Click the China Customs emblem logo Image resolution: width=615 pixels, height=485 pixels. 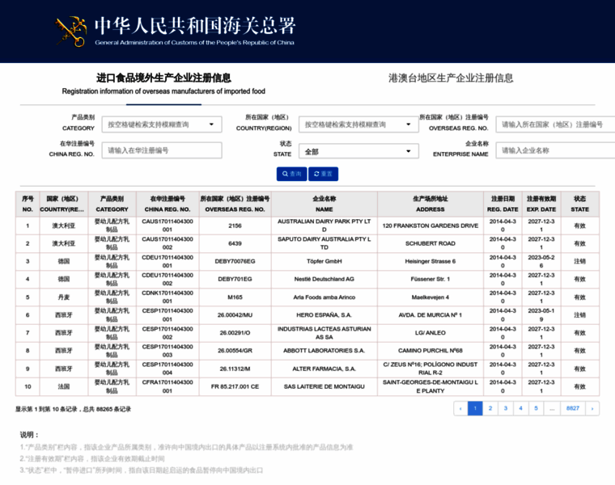(71, 32)
